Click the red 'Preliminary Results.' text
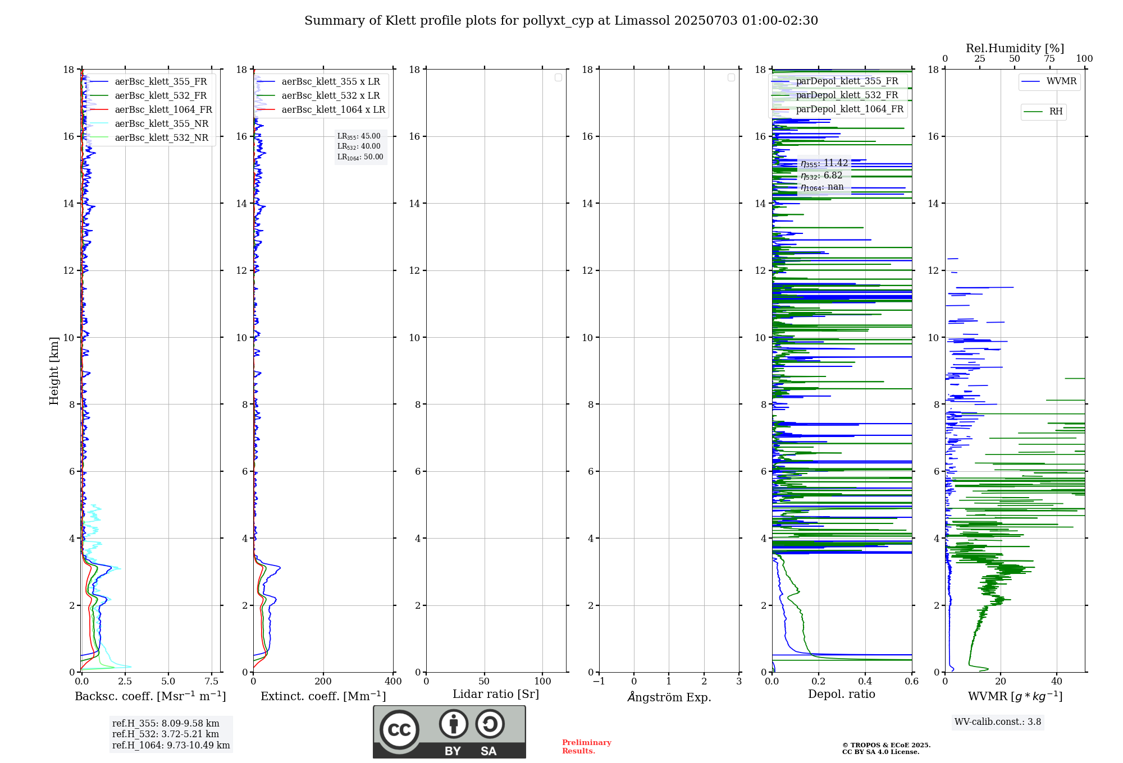The width and height of the screenshot is (1123, 763). tap(587, 747)
